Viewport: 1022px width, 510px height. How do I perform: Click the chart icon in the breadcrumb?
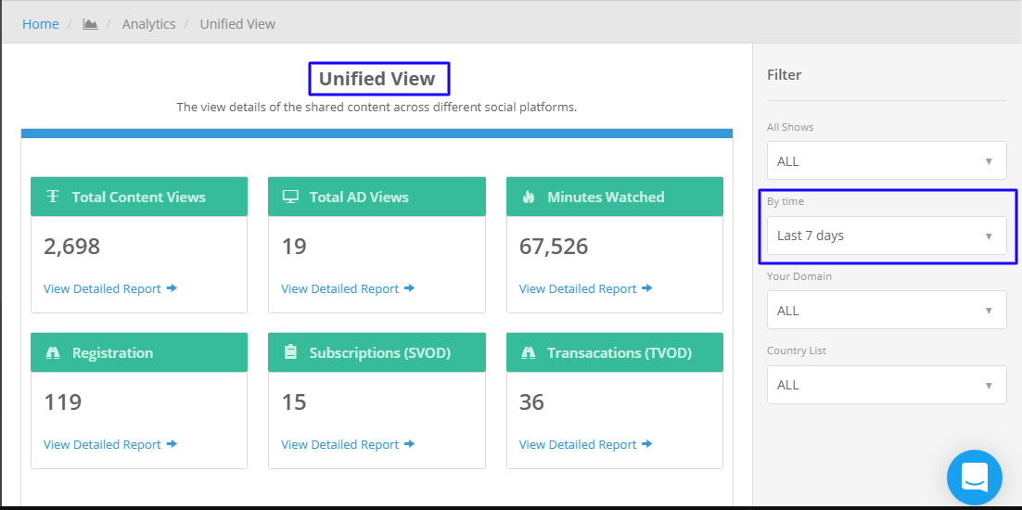(x=90, y=24)
